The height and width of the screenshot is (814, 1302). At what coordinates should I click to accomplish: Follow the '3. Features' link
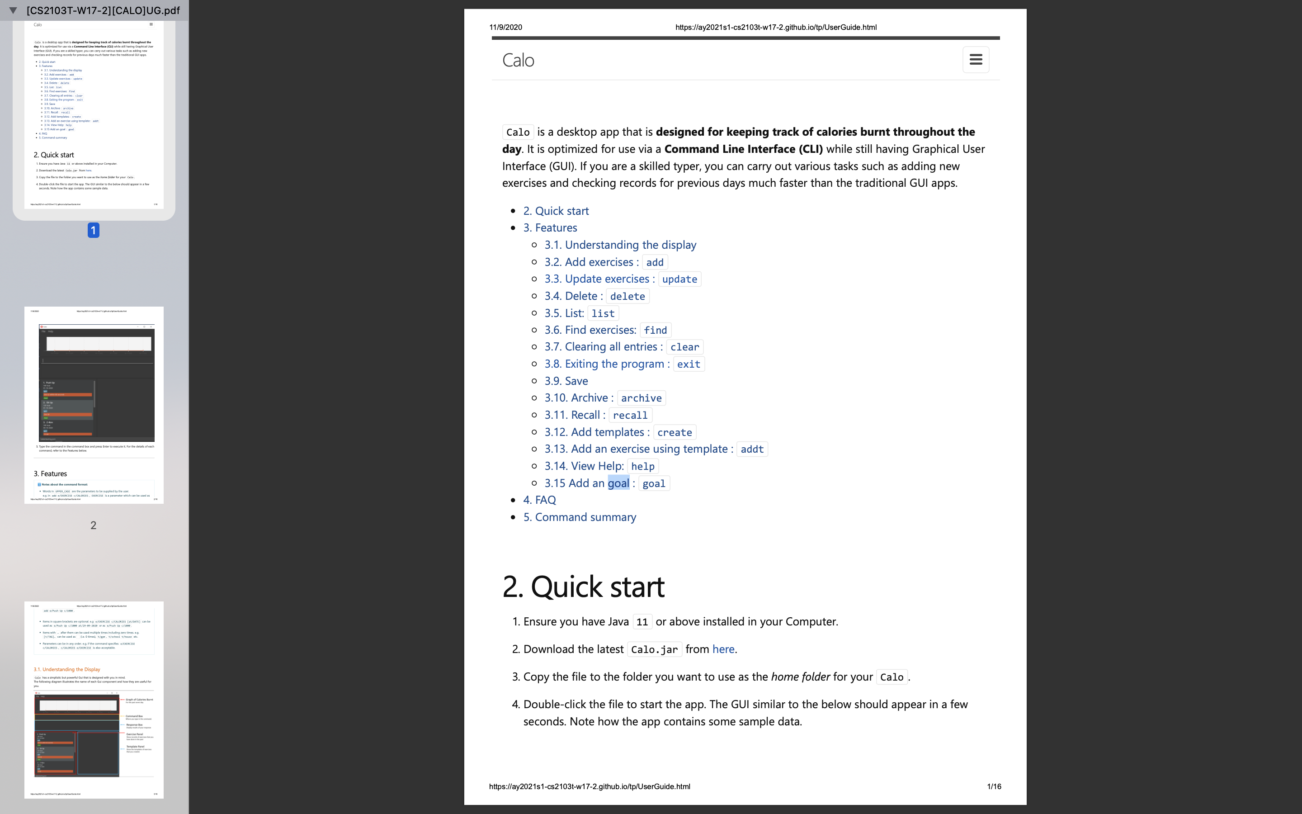550,228
